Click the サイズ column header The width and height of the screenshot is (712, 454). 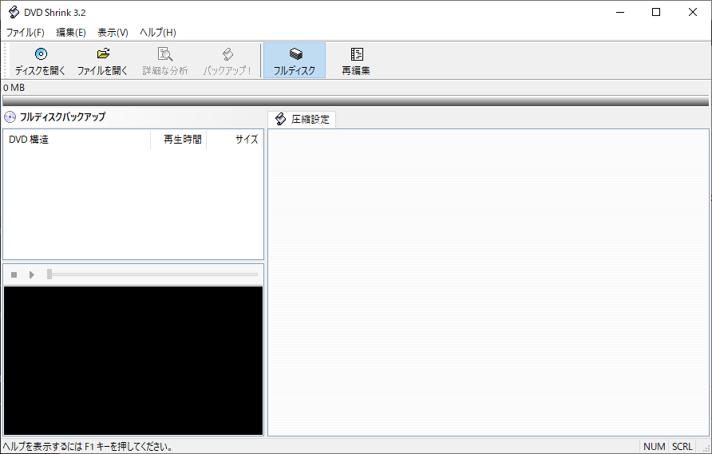pos(235,140)
